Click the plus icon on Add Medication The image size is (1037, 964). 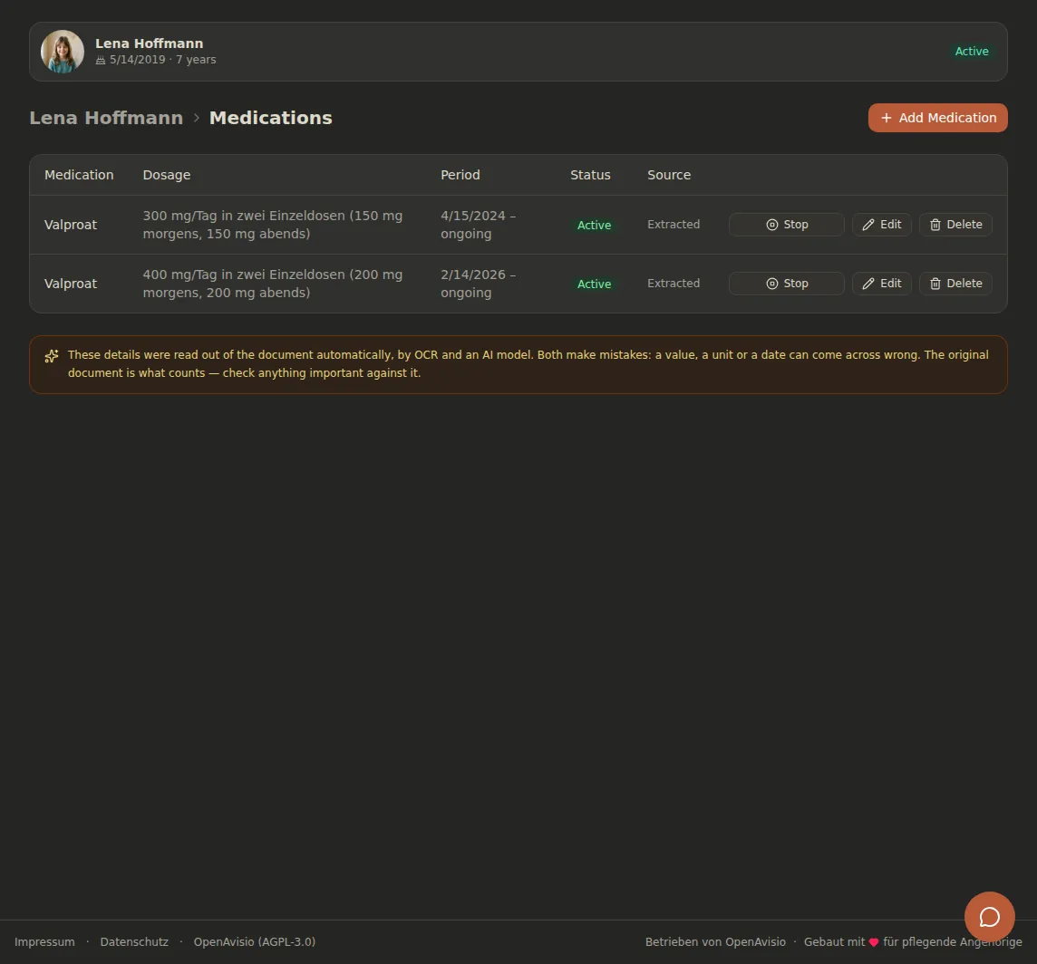pos(887,118)
